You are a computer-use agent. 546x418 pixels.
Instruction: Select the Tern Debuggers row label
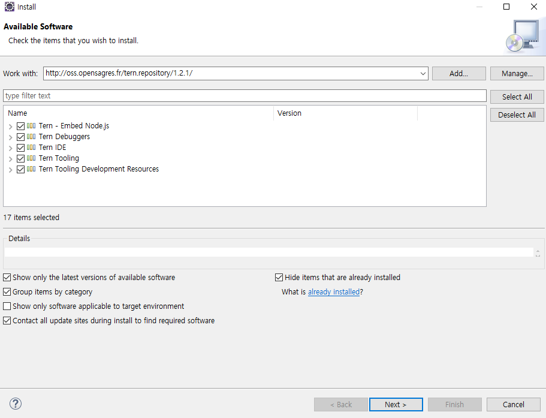click(x=64, y=137)
